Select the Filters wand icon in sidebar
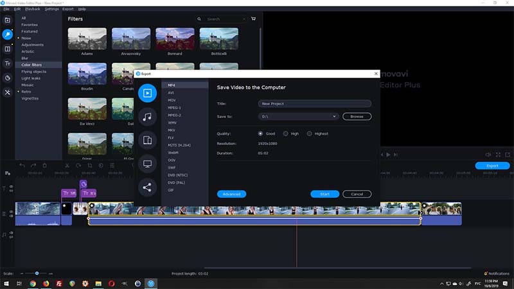 pos(7,35)
